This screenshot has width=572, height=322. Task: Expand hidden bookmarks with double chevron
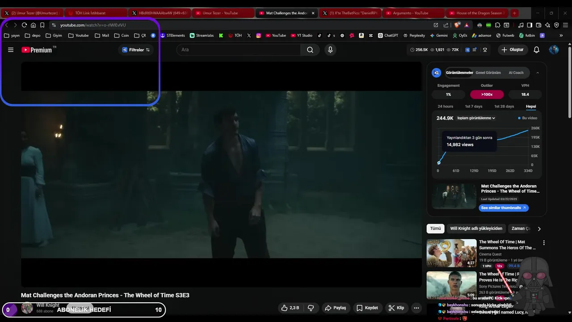562,35
